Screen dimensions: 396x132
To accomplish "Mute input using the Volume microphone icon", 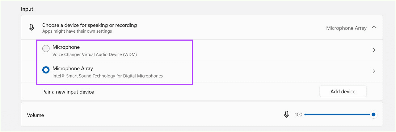I will 286,115.
